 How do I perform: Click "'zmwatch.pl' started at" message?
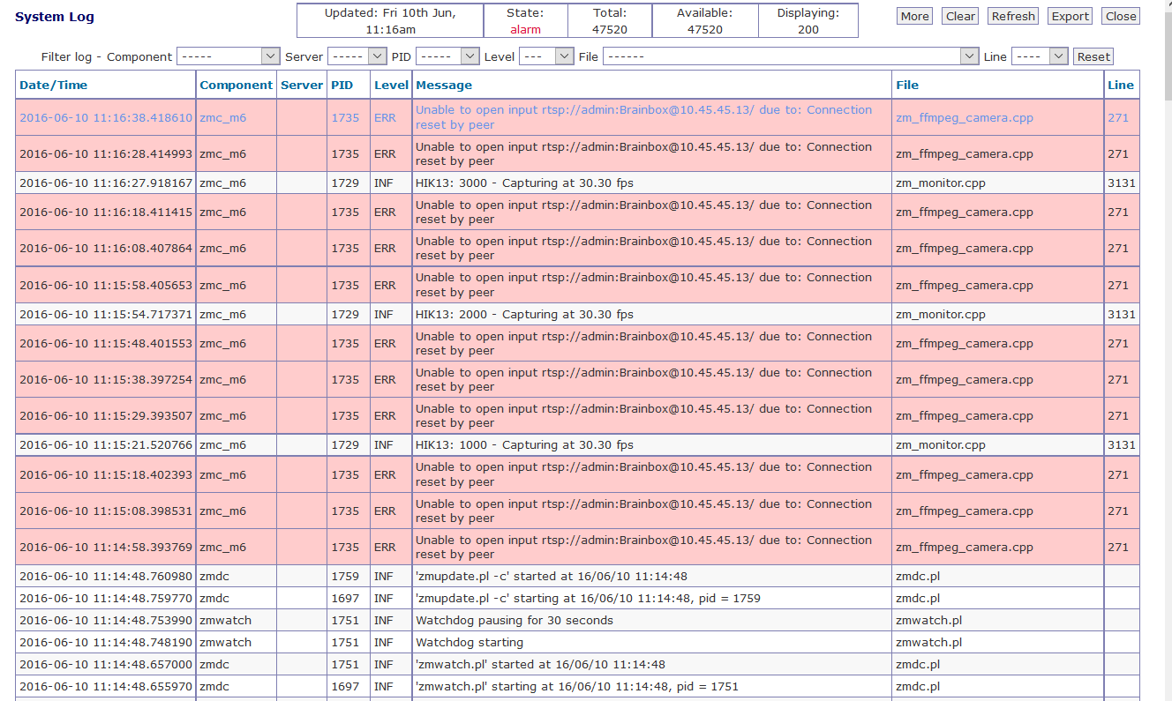pyautogui.click(x=540, y=665)
